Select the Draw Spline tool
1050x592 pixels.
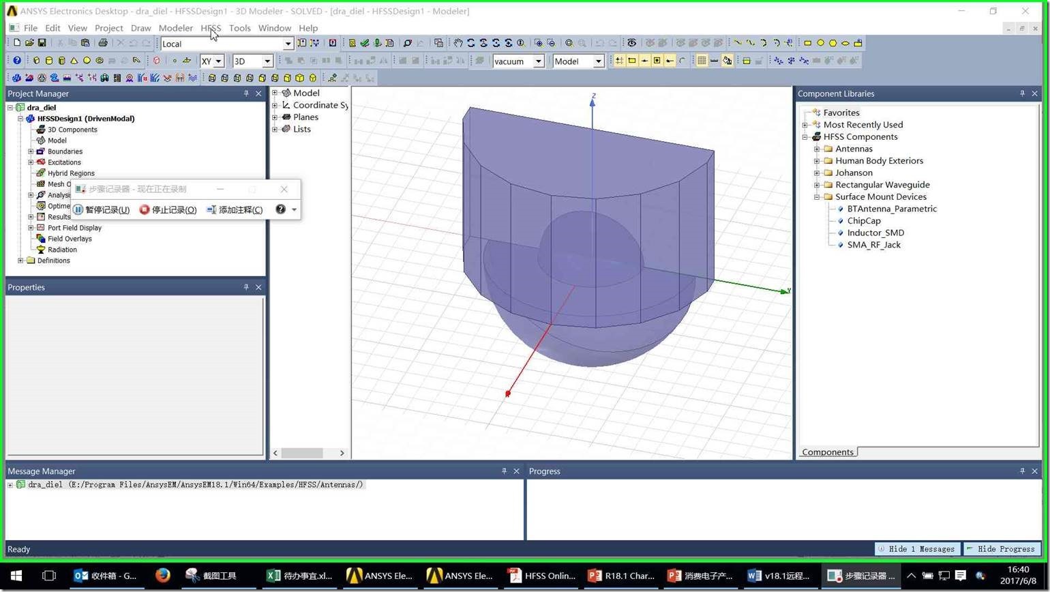tap(751, 43)
